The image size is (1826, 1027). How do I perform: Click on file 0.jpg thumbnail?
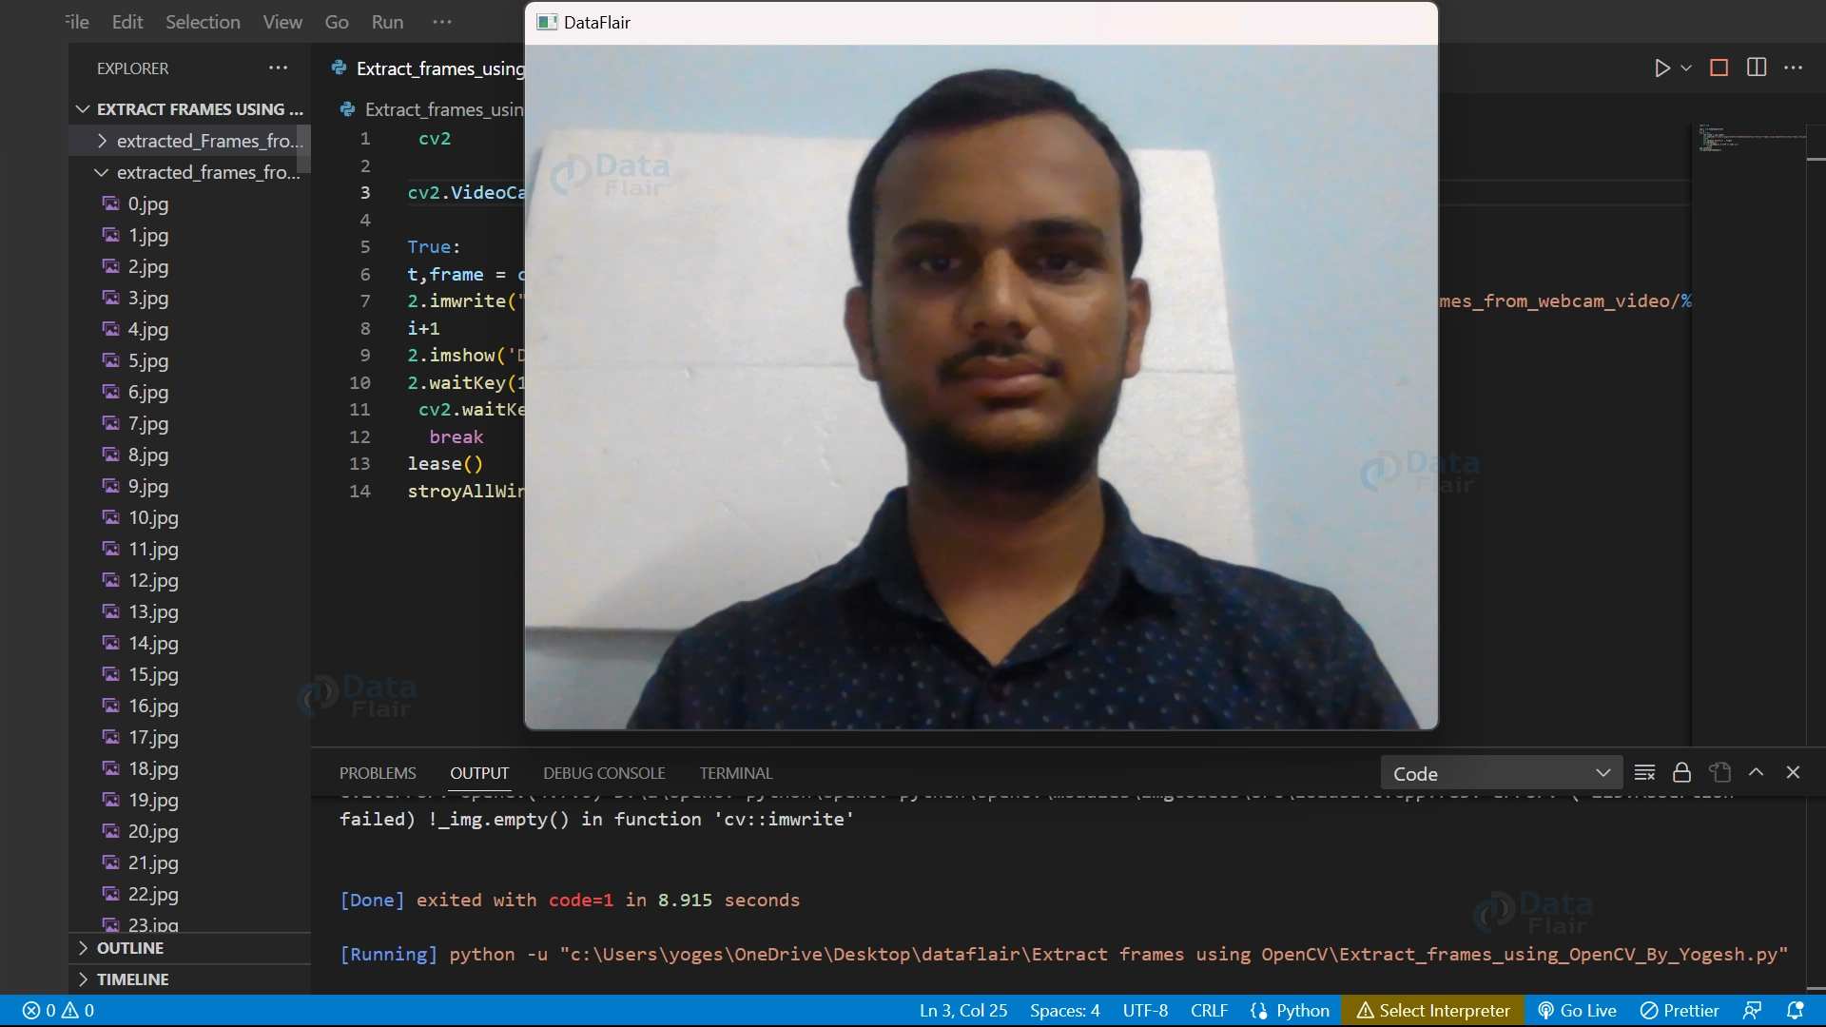pos(148,203)
